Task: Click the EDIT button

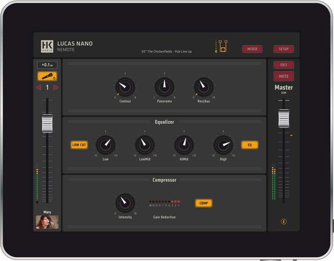Action: pyautogui.click(x=283, y=65)
